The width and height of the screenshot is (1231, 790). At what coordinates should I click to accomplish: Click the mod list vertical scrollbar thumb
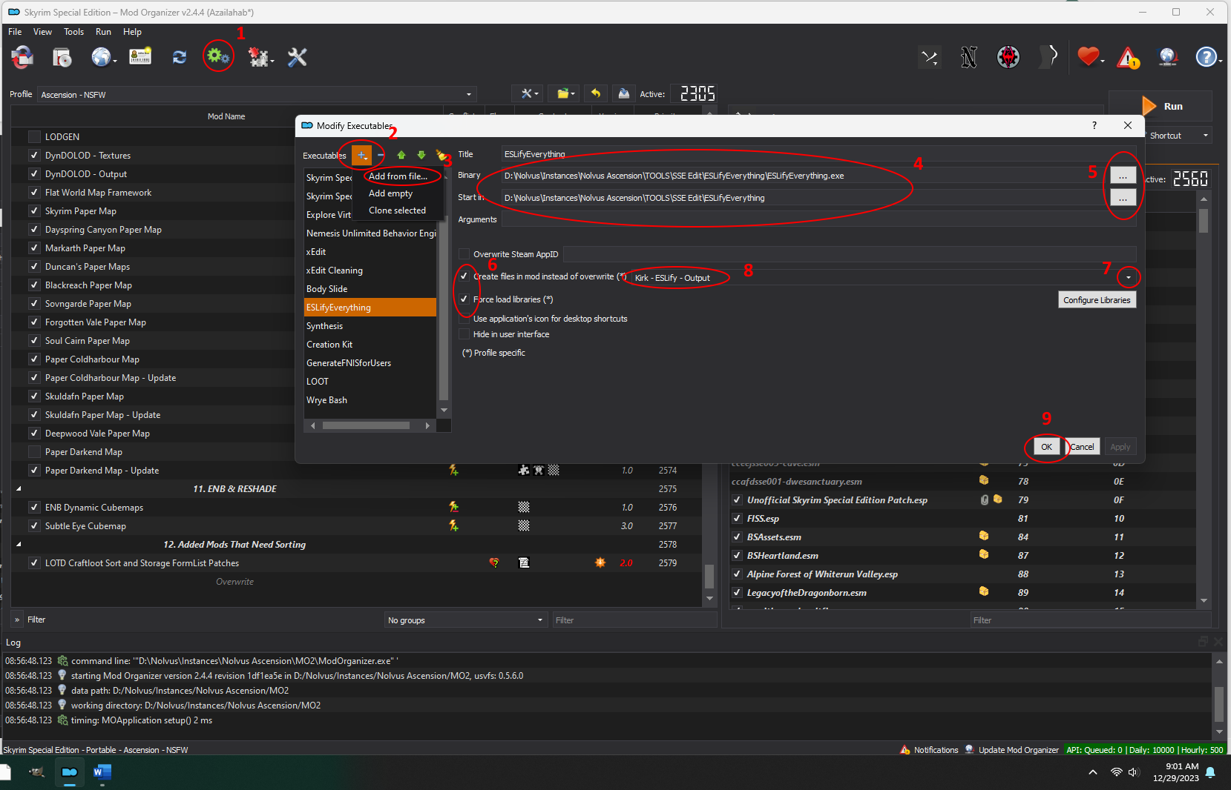pyautogui.click(x=709, y=577)
